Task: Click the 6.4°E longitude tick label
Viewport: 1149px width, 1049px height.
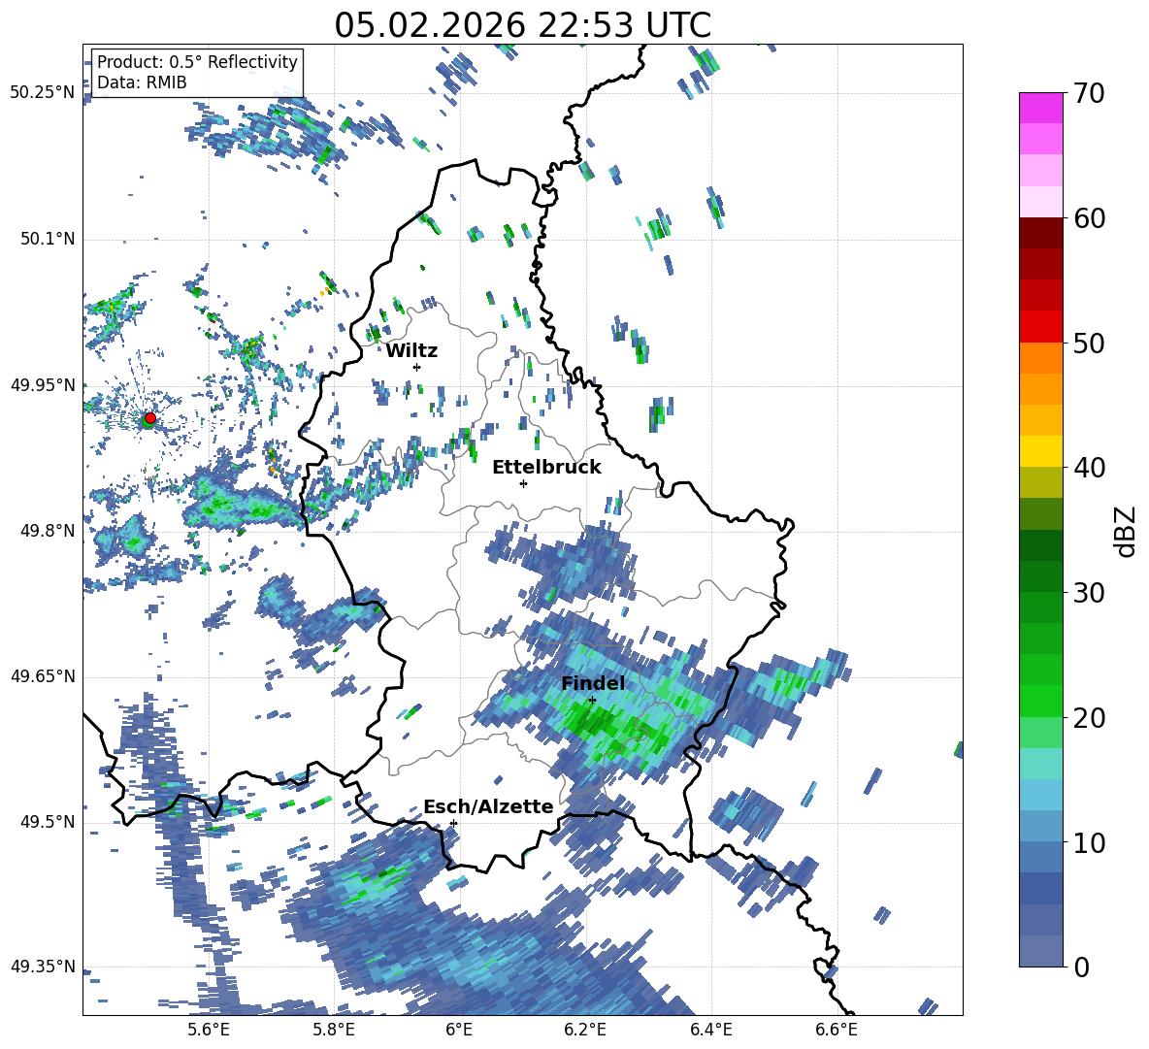Action: tap(710, 1030)
